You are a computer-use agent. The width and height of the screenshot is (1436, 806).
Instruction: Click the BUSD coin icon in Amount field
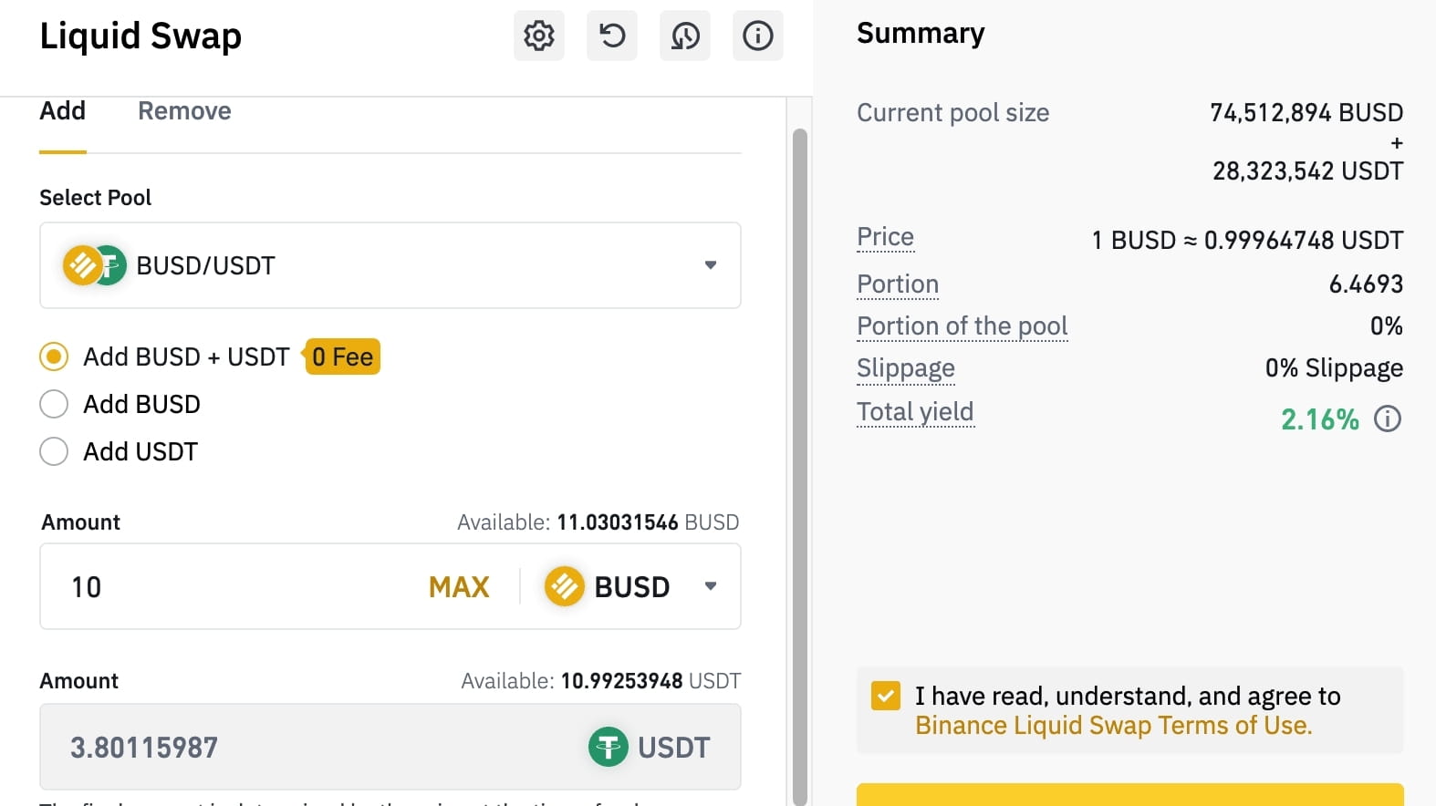[x=564, y=586]
